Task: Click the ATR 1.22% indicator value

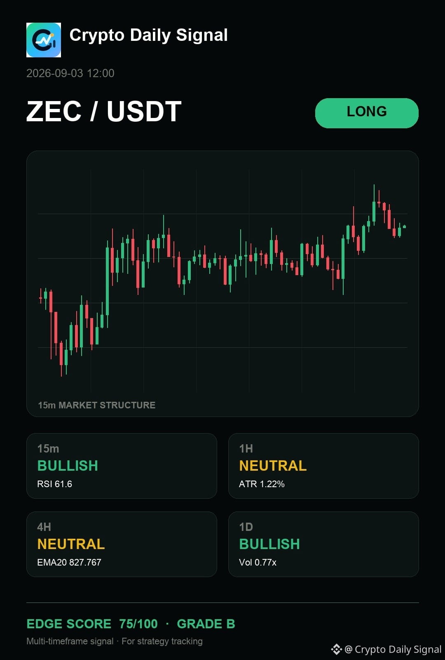Action: click(262, 484)
